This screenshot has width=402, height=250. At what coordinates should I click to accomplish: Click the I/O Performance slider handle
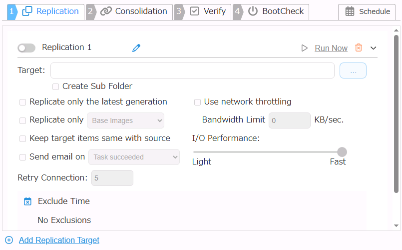pyautogui.click(x=342, y=152)
